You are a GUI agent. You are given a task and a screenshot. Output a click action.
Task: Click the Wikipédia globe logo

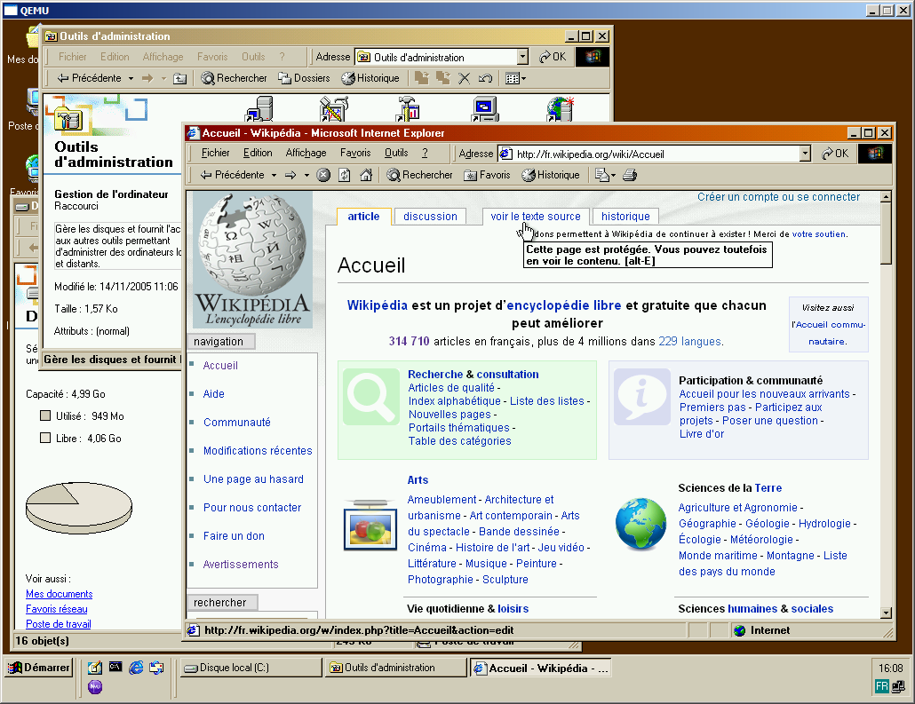(x=252, y=261)
